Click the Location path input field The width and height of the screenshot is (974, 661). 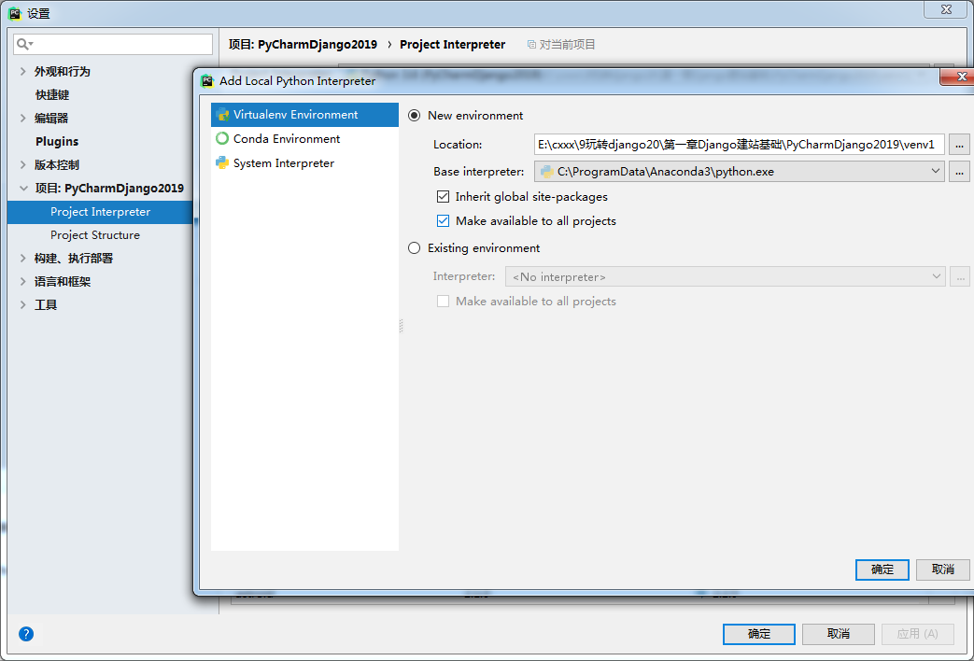coord(740,145)
